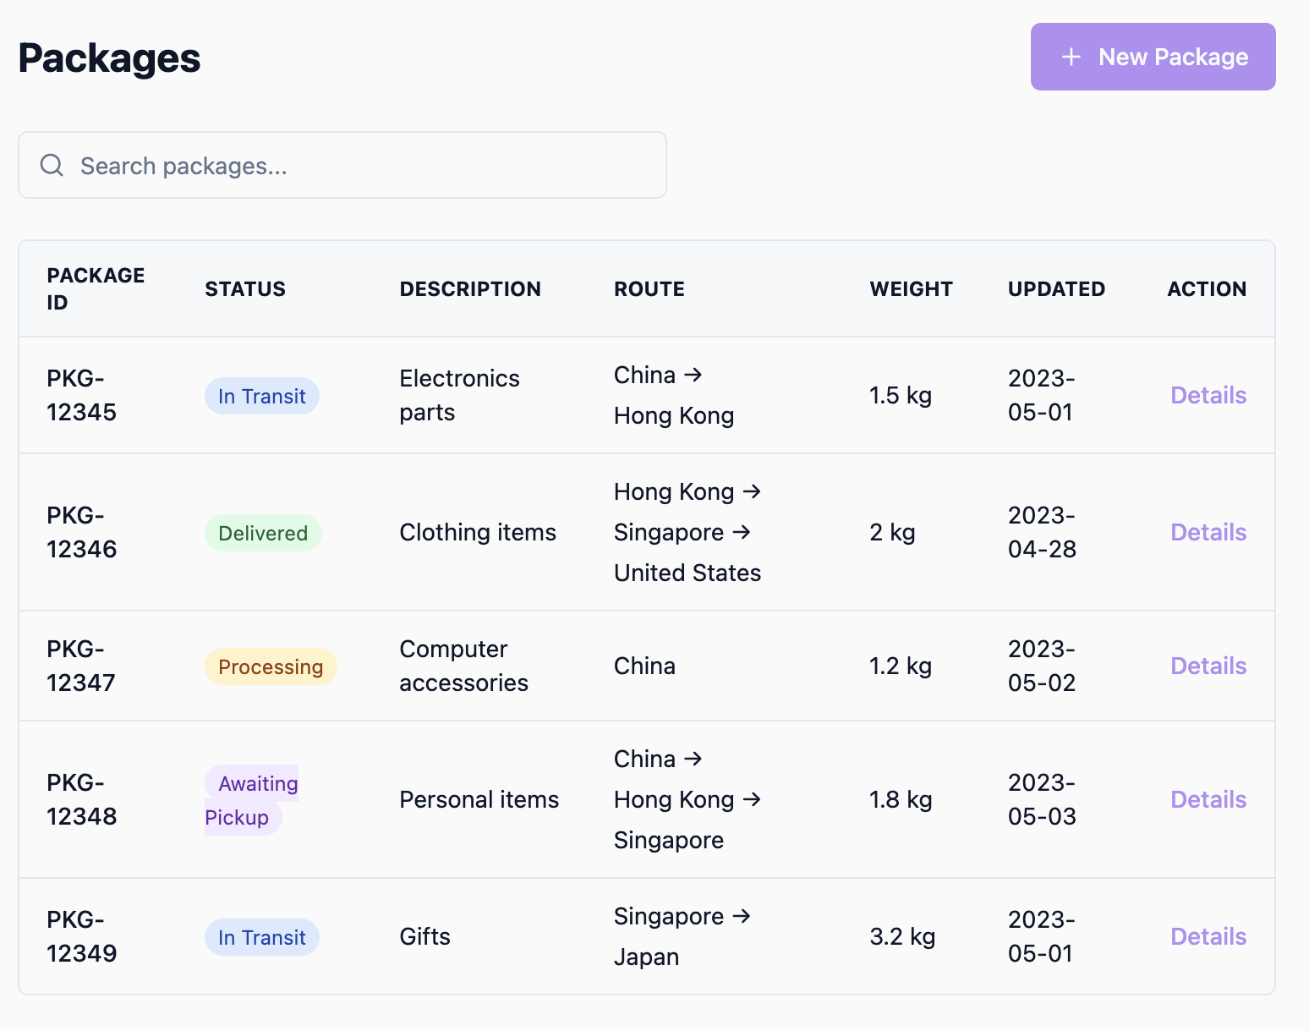Select the Awaiting Pickup status badge

coord(252,800)
